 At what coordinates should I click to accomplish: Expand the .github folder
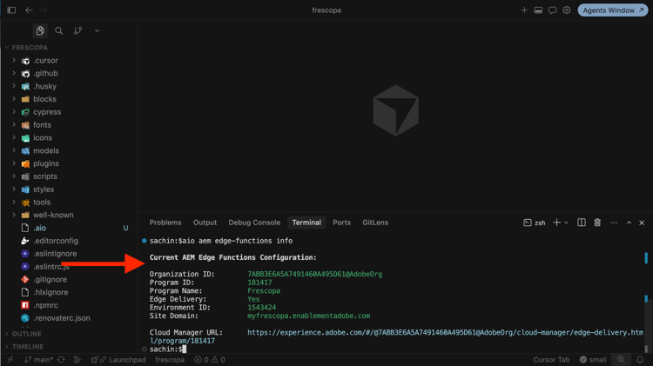coord(14,73)
